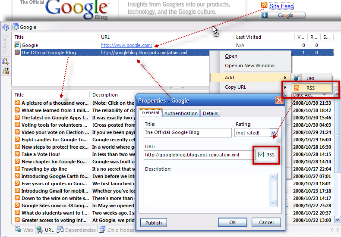Close the Properties - Google dialog
The image size is (341, 237).
point(279,100)
